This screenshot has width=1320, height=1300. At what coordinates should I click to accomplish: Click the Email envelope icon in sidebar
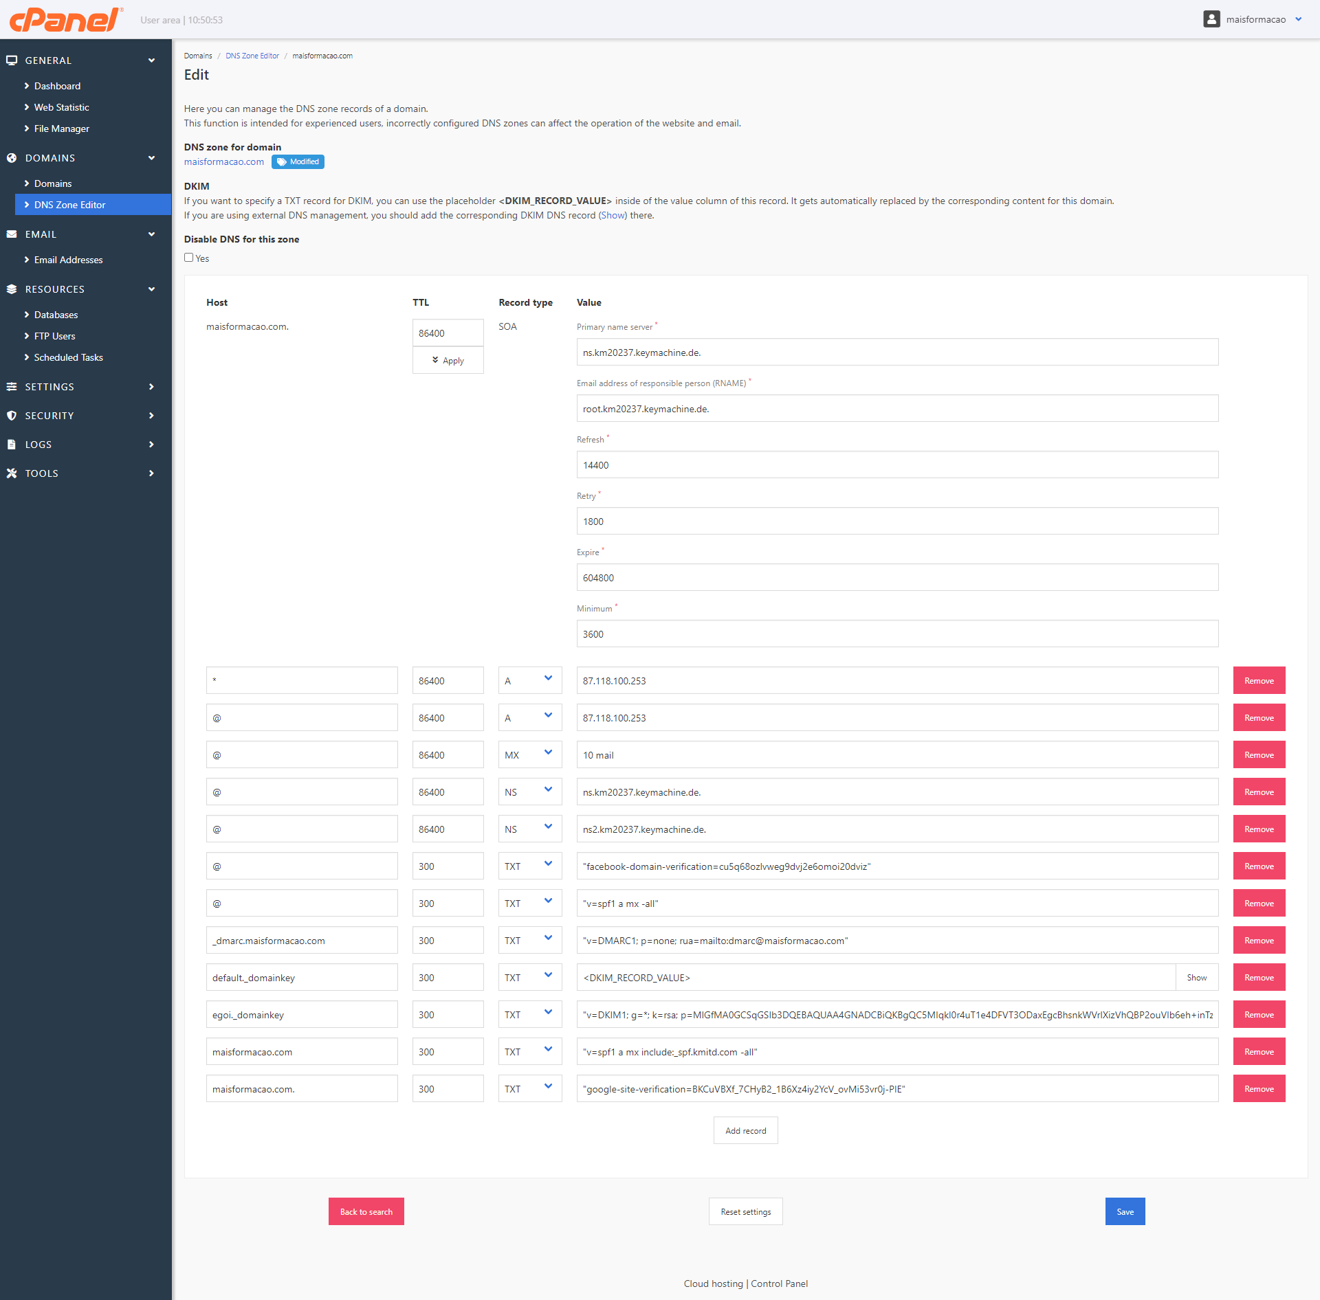tap(12, 234)
